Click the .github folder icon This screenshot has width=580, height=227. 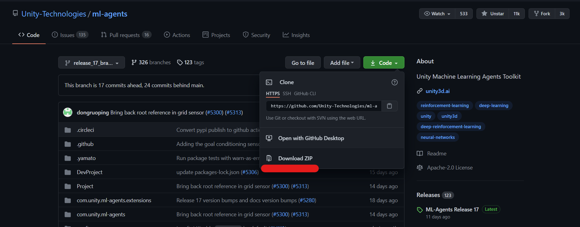point(68,144)
